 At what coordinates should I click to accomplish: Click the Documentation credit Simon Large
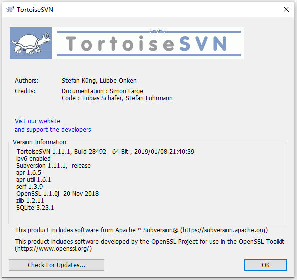click(102, 91)
